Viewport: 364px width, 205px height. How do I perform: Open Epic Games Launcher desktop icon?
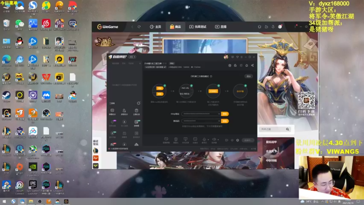point(33,187)
